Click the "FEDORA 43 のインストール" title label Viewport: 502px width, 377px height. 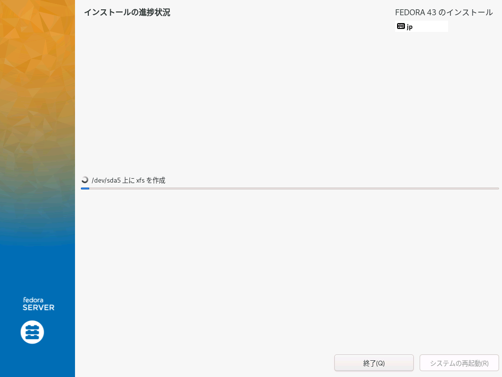click(444, 12)
